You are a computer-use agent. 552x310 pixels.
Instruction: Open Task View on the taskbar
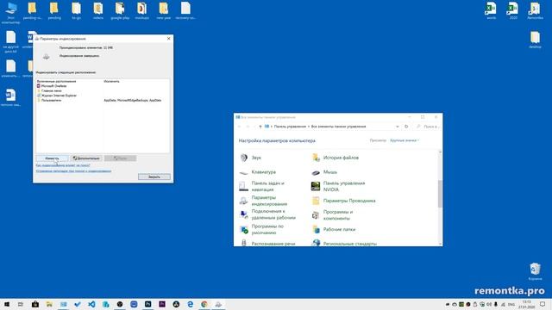pos(21,304)
